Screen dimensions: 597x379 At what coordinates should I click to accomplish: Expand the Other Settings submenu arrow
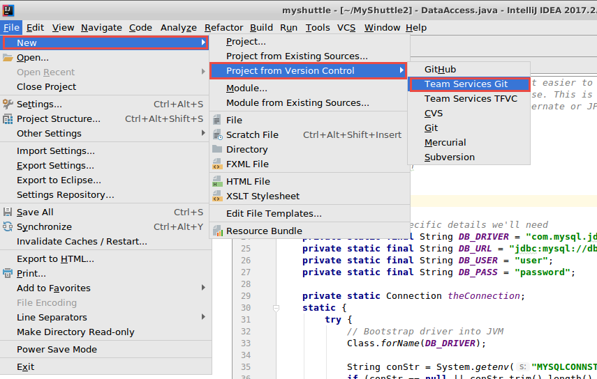tap(203, 133)
